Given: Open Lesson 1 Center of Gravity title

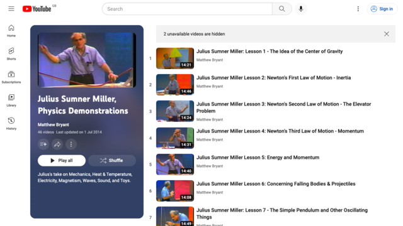Looking at the screenshot, I should point(270,51).
